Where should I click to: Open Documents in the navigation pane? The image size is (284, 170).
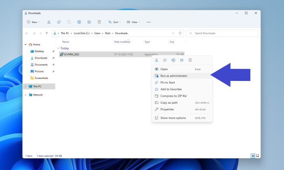41,65
